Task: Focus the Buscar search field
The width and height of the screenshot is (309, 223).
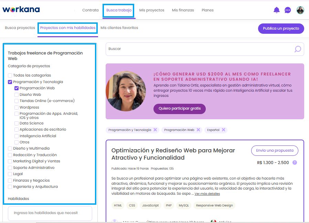Action: coord(205,49)
